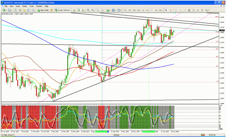Set timeframe to M15
The height and width of the screenshot is (137, 226).
pos(134,10)
